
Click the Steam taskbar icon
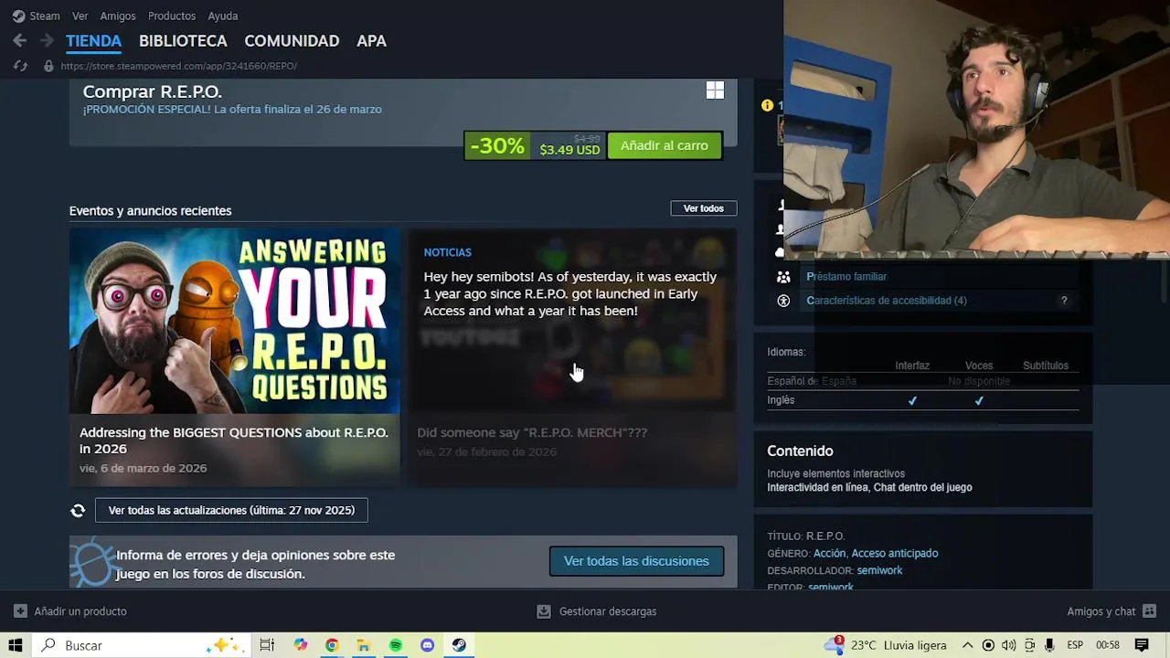459,645
